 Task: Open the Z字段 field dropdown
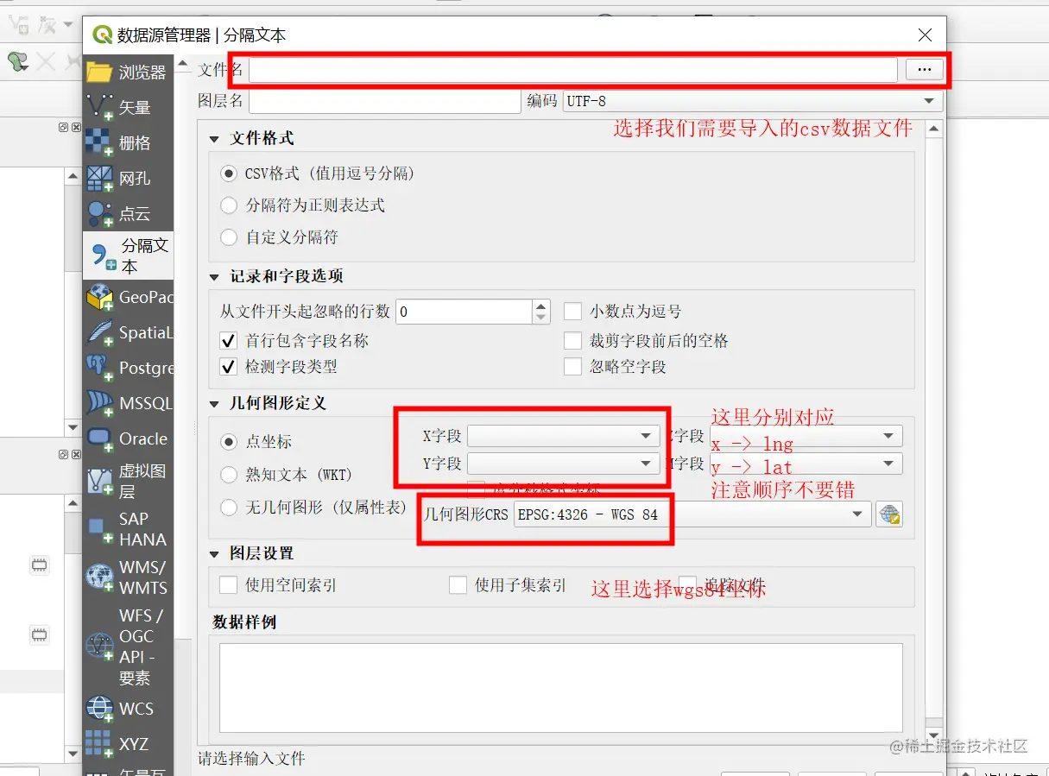806,436
